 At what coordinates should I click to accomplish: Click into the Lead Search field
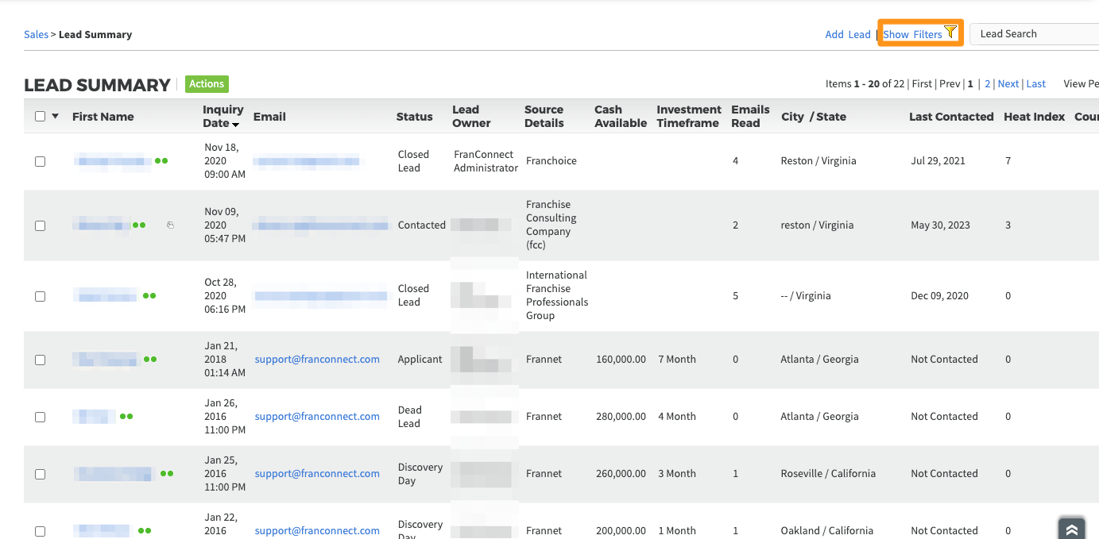(x=1033, y=34)
